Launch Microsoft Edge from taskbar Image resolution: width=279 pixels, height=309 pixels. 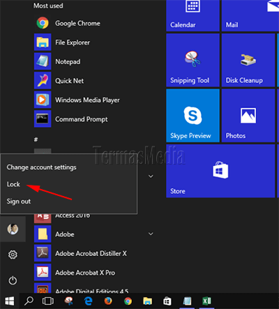(x=89, y=301)
